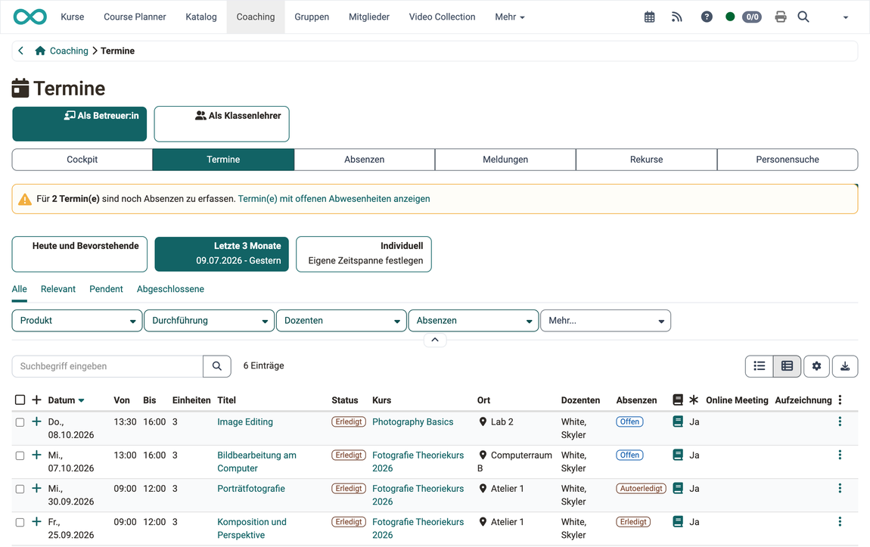The height and width of the screenshot is (547, 870).
Task: Switch to the Pendent filter tab
Action: click(106, 289)
